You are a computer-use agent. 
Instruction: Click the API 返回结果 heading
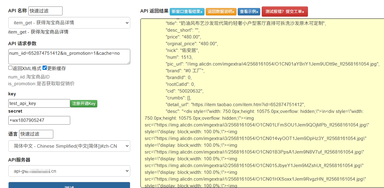(x=154, y=11)
